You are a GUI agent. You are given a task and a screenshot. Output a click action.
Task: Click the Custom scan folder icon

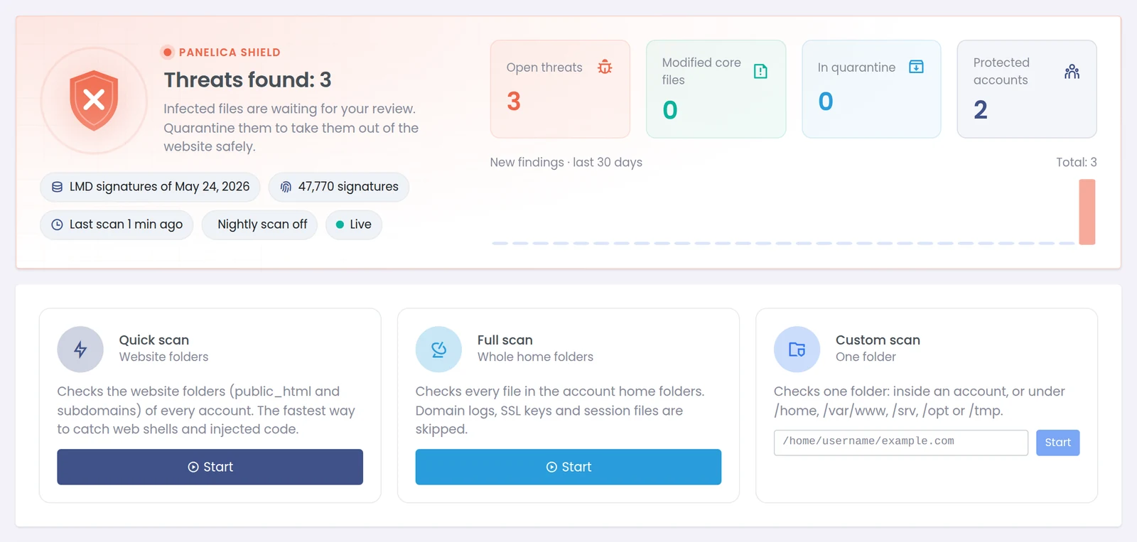797,349
